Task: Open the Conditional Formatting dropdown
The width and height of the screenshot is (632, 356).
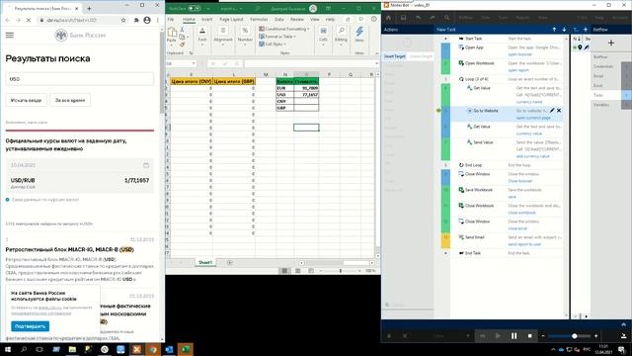Action: (x=284, y=29)
